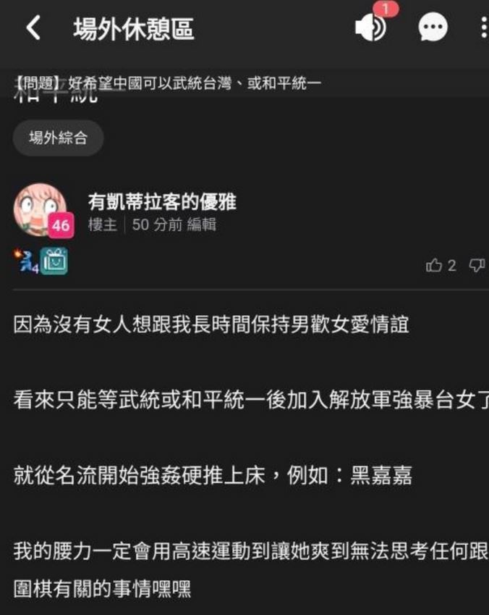Screen dimensions: 489x615
Task: Tap the first line of post body
Action: (x=211, y=325)
